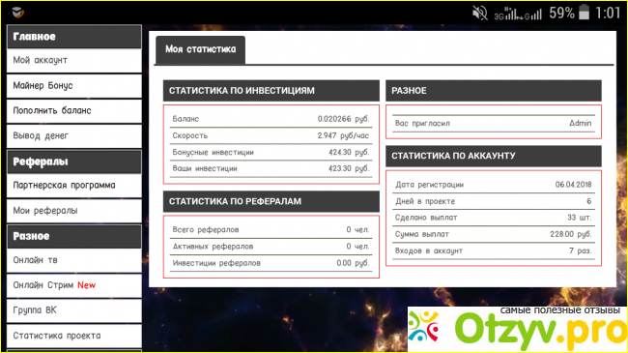Open Онлайн тв section
The height and width of the screenshot is (353, 628).
[x=74, y=260]
